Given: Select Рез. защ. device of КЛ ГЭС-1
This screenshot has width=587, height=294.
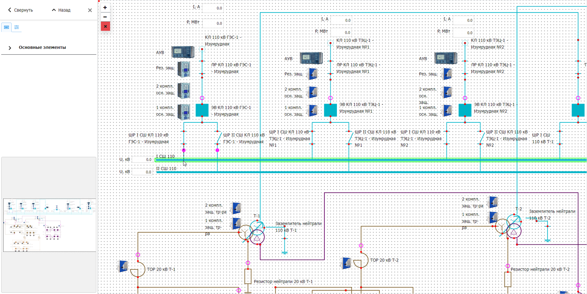Looking at the screenshot, I should coord(184,69).
